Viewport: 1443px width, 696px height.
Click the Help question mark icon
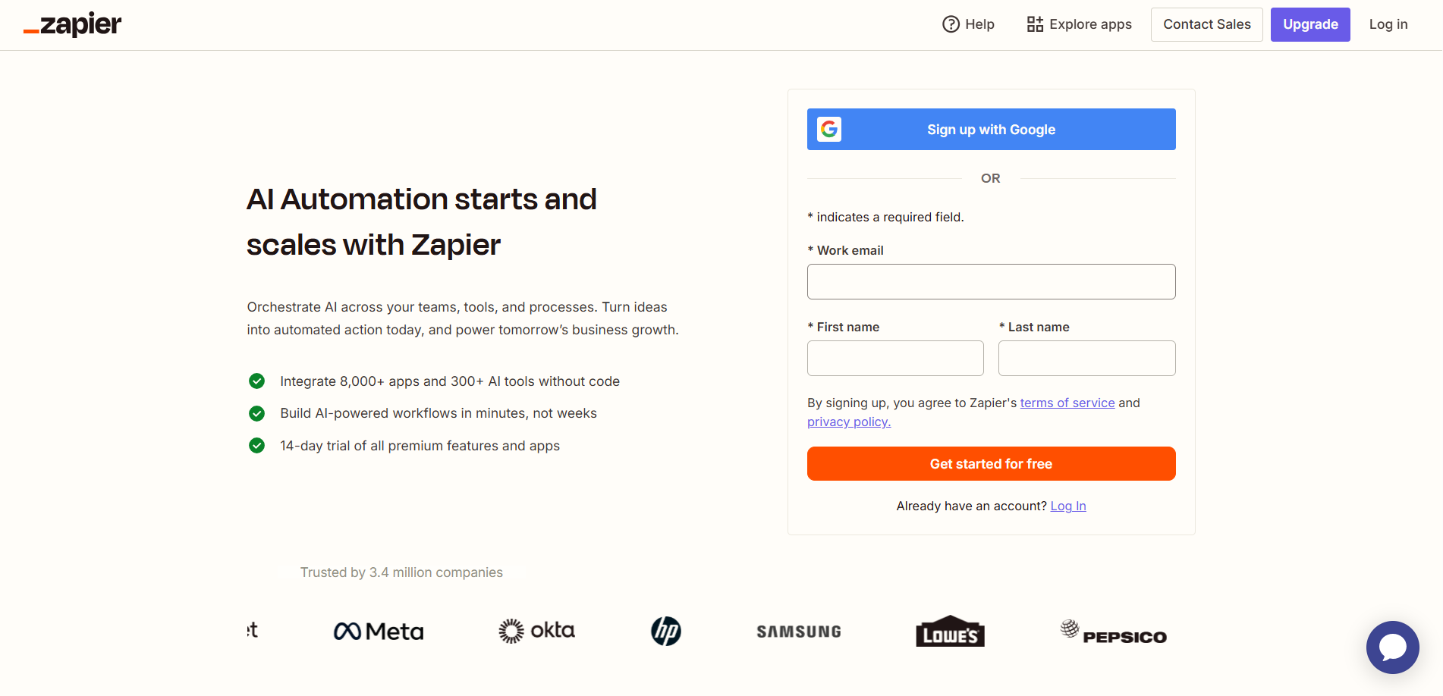pyautogui.click(x=951, y=24)
